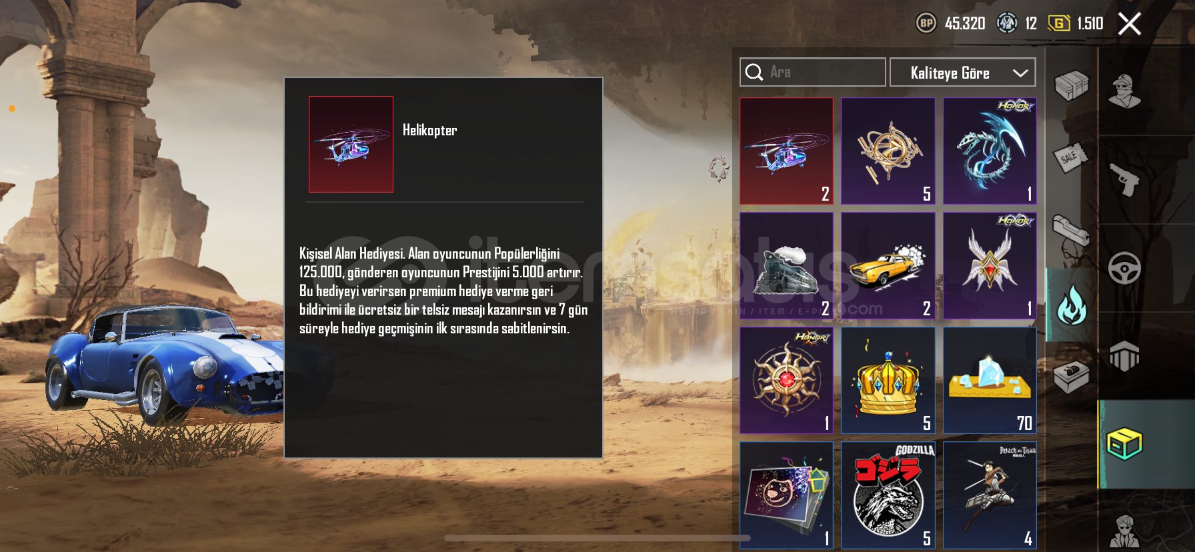Open the Godzilla item tile

(888, 495)
